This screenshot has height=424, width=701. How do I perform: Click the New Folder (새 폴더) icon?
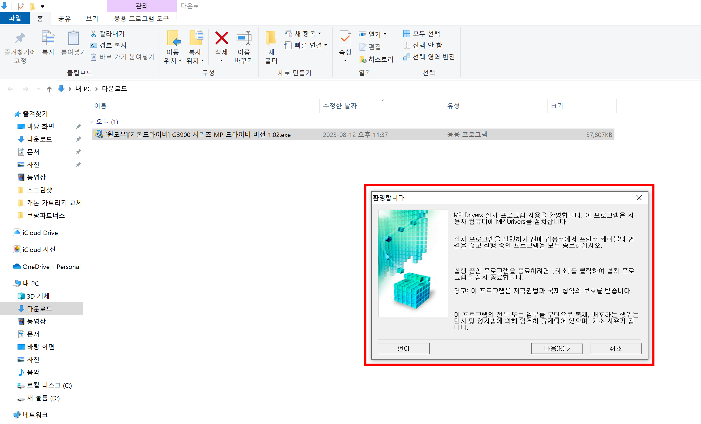click(x=271, y=38)
